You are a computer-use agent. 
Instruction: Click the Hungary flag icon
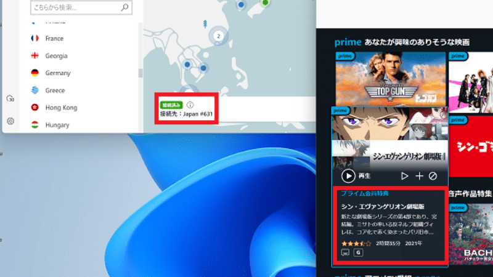35,125
